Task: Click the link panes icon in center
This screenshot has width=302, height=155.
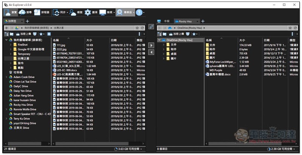Action: tap(151, 27)
